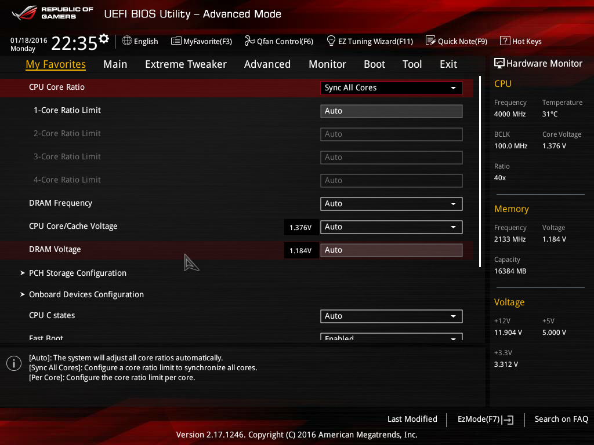Screen dimensions: 594x445
Task: Click the EzMode exit arrow icon
Action: pos(508,420)
